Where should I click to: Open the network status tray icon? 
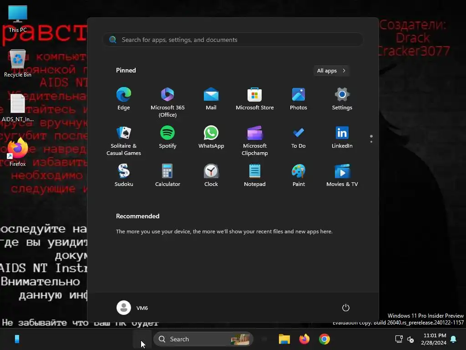pyautogui.click(x=399, y=339)
